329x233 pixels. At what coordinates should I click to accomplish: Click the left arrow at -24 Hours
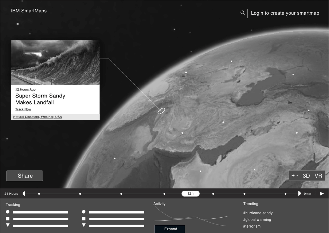click(24, 193)
